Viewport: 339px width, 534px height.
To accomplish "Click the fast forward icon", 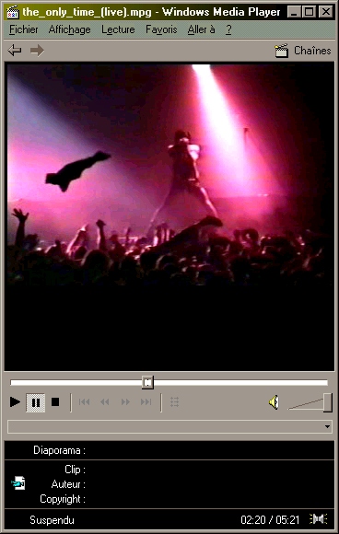I will click(125, 402).
